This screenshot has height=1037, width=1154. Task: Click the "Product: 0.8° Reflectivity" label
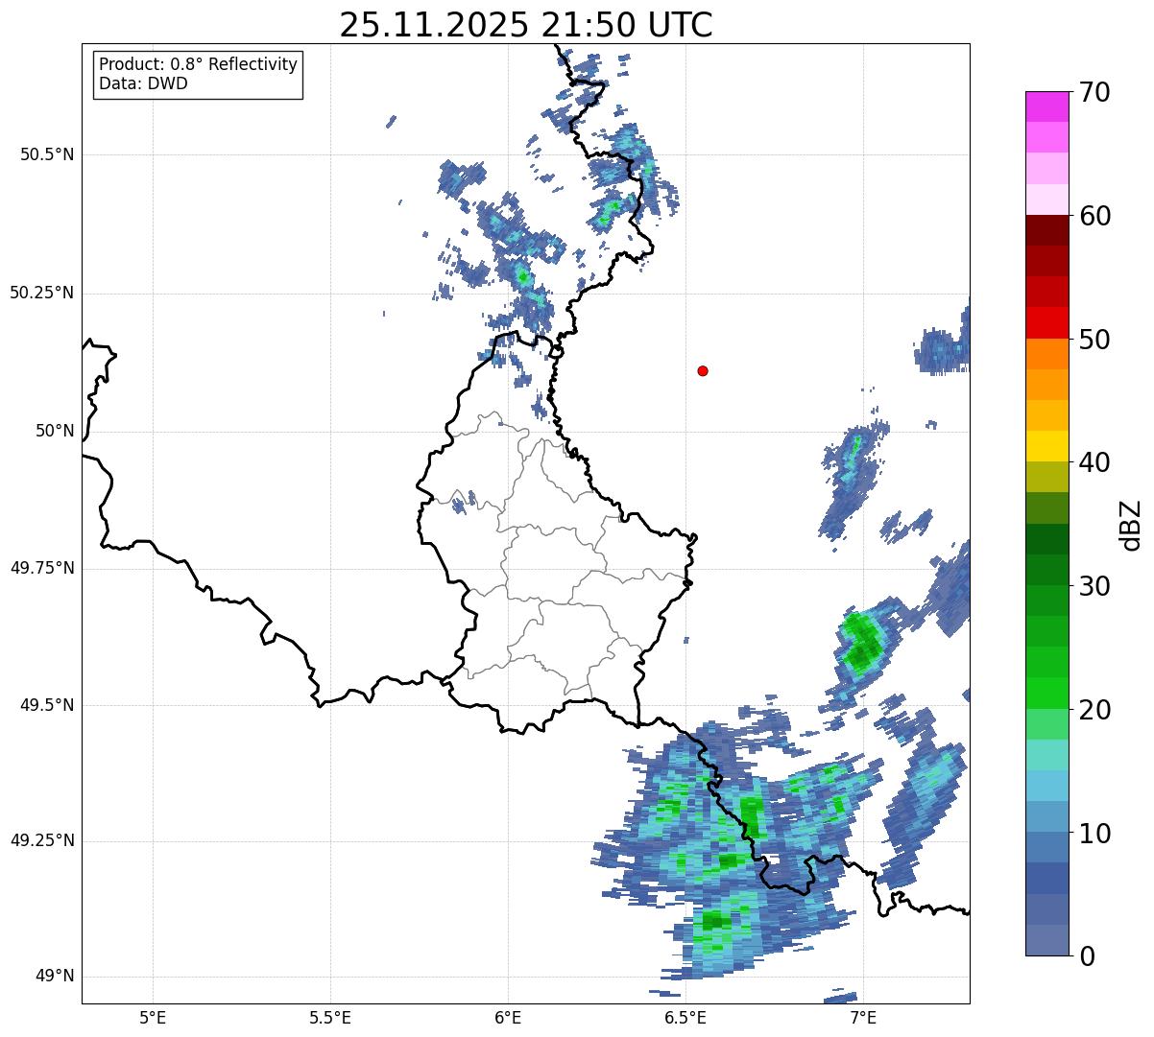coord(199,64)
